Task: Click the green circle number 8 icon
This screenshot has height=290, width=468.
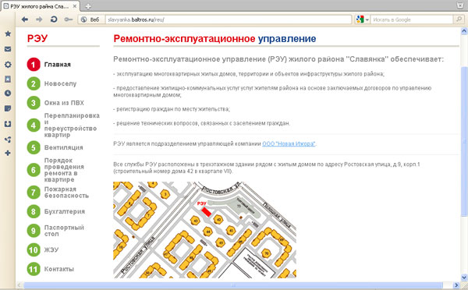Action: (x=34, y=211)
